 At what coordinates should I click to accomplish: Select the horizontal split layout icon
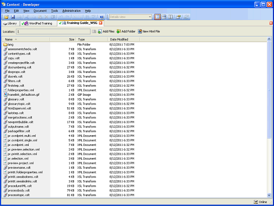(164, 17)
